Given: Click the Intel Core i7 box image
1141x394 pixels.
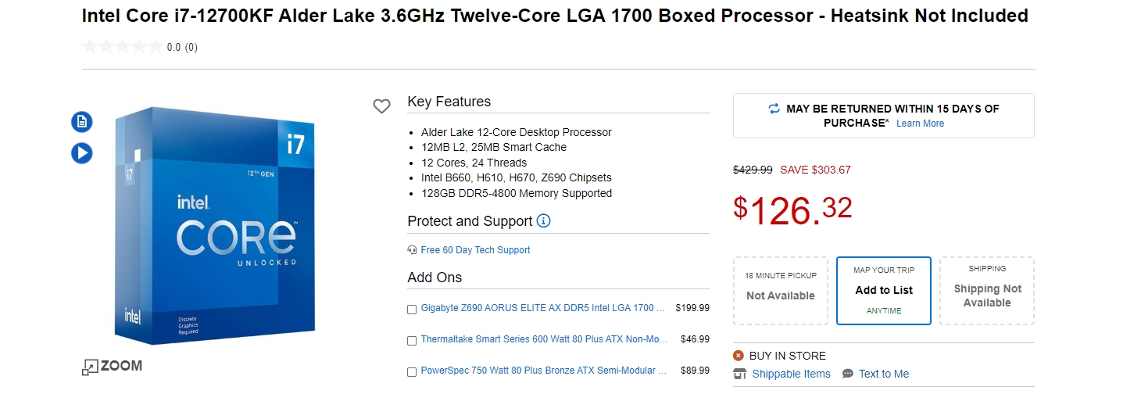Looking at the screenshot, I should pos(214,227).
